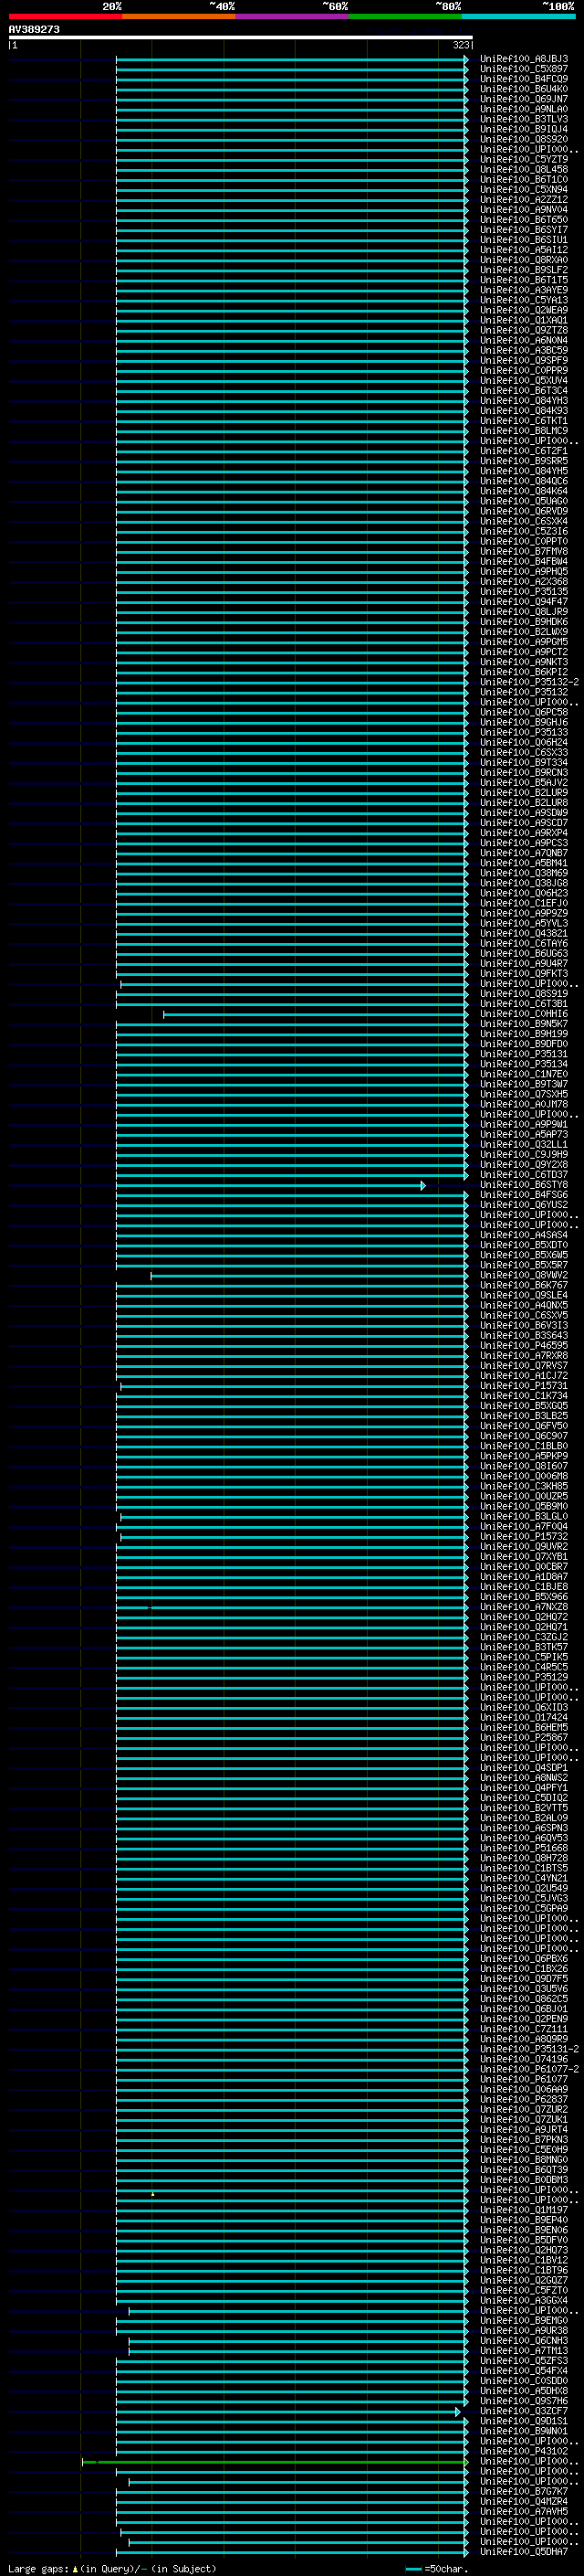Select the label UniRef100_A6N0N4

524,341
